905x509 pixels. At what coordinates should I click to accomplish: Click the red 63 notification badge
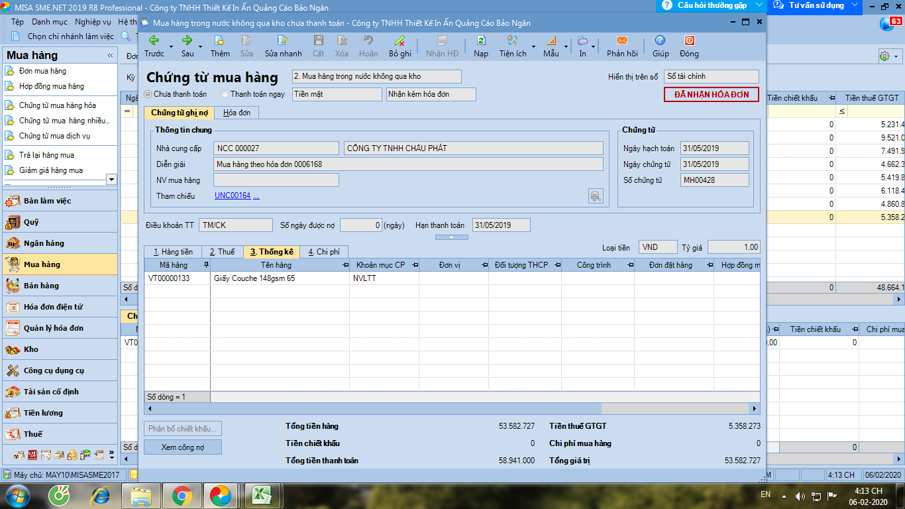(x=896, y=21)
